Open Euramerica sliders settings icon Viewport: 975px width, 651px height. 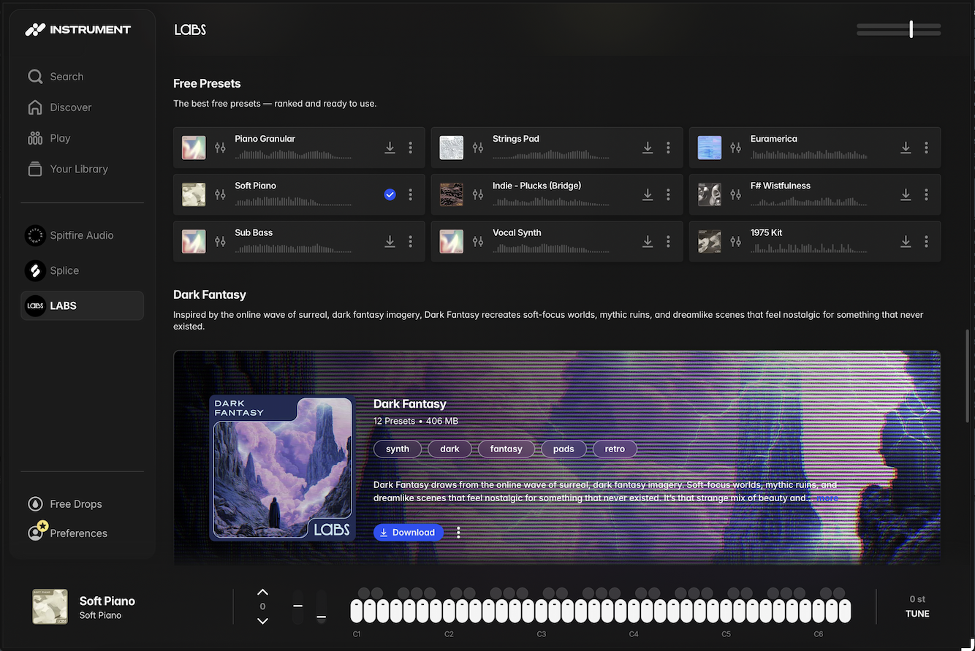tap(736, 148)
